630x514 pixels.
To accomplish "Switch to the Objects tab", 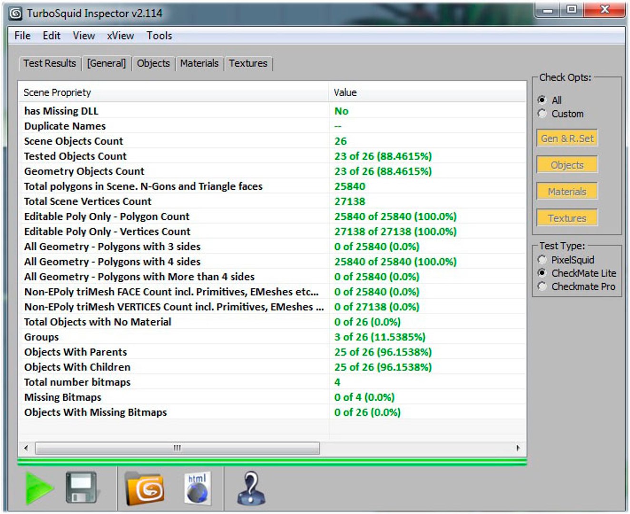I will [153, 63].
